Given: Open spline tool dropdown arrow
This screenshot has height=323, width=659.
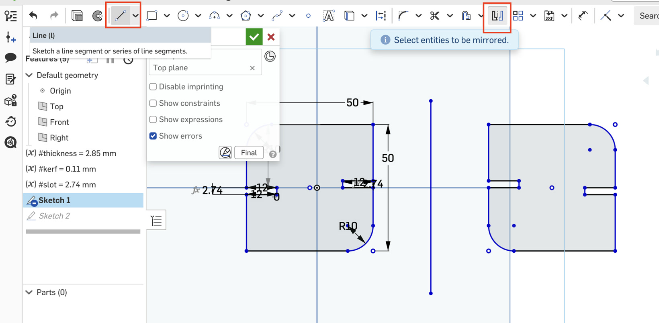Looking at the screenshot, I should pos(292,16).
